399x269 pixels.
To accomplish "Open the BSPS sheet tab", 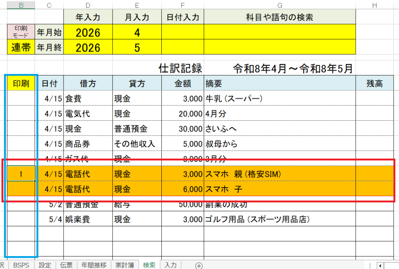I will click(21, 265).
